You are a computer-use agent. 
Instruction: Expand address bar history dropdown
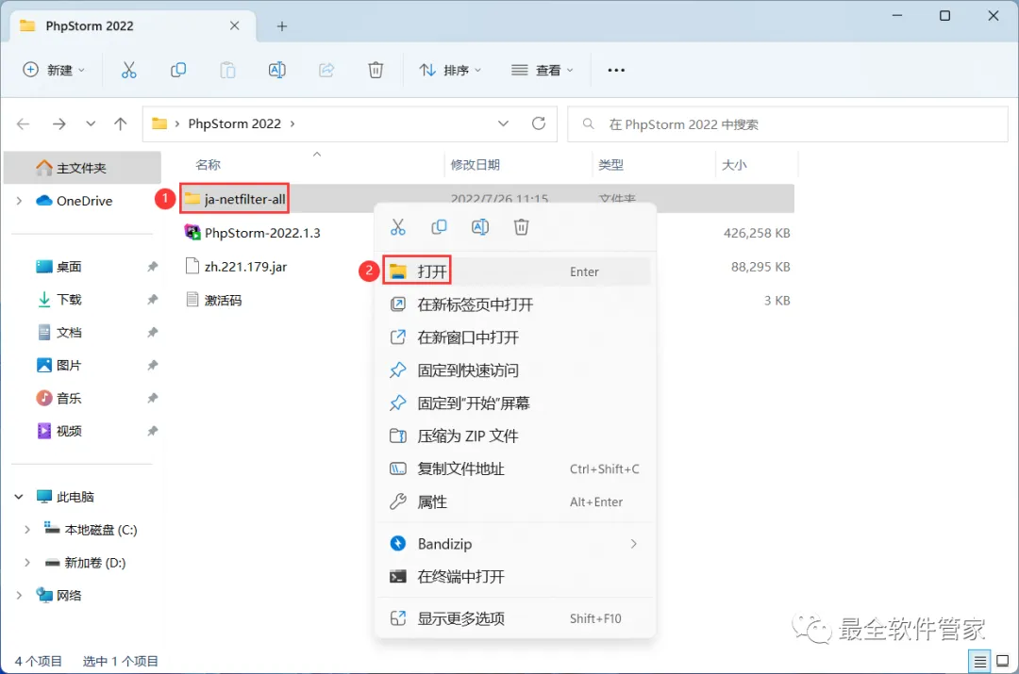coord(503,123)
